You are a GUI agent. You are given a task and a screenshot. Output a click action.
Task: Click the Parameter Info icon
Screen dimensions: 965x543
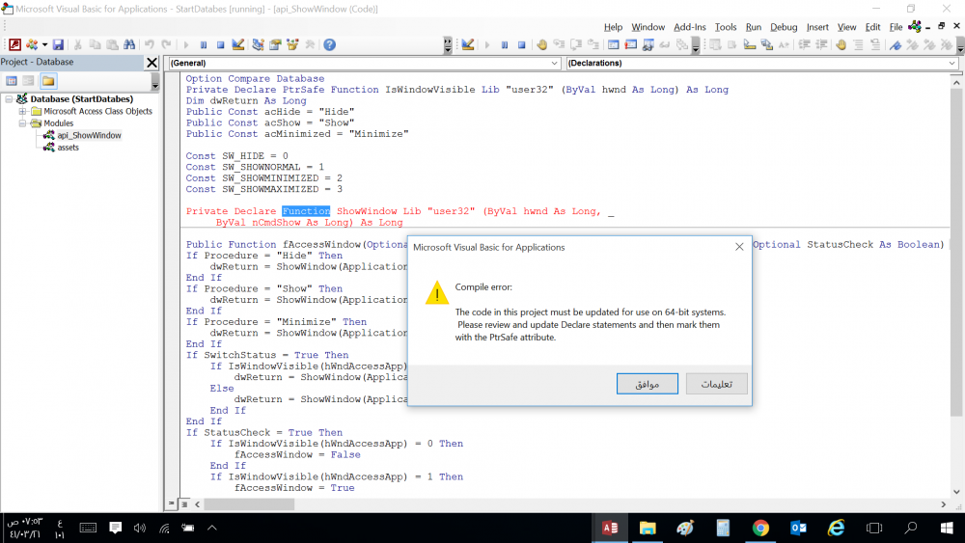766,45
